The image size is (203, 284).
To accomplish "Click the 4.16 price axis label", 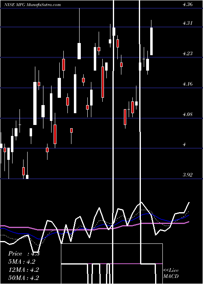I will tap(188, 84).
